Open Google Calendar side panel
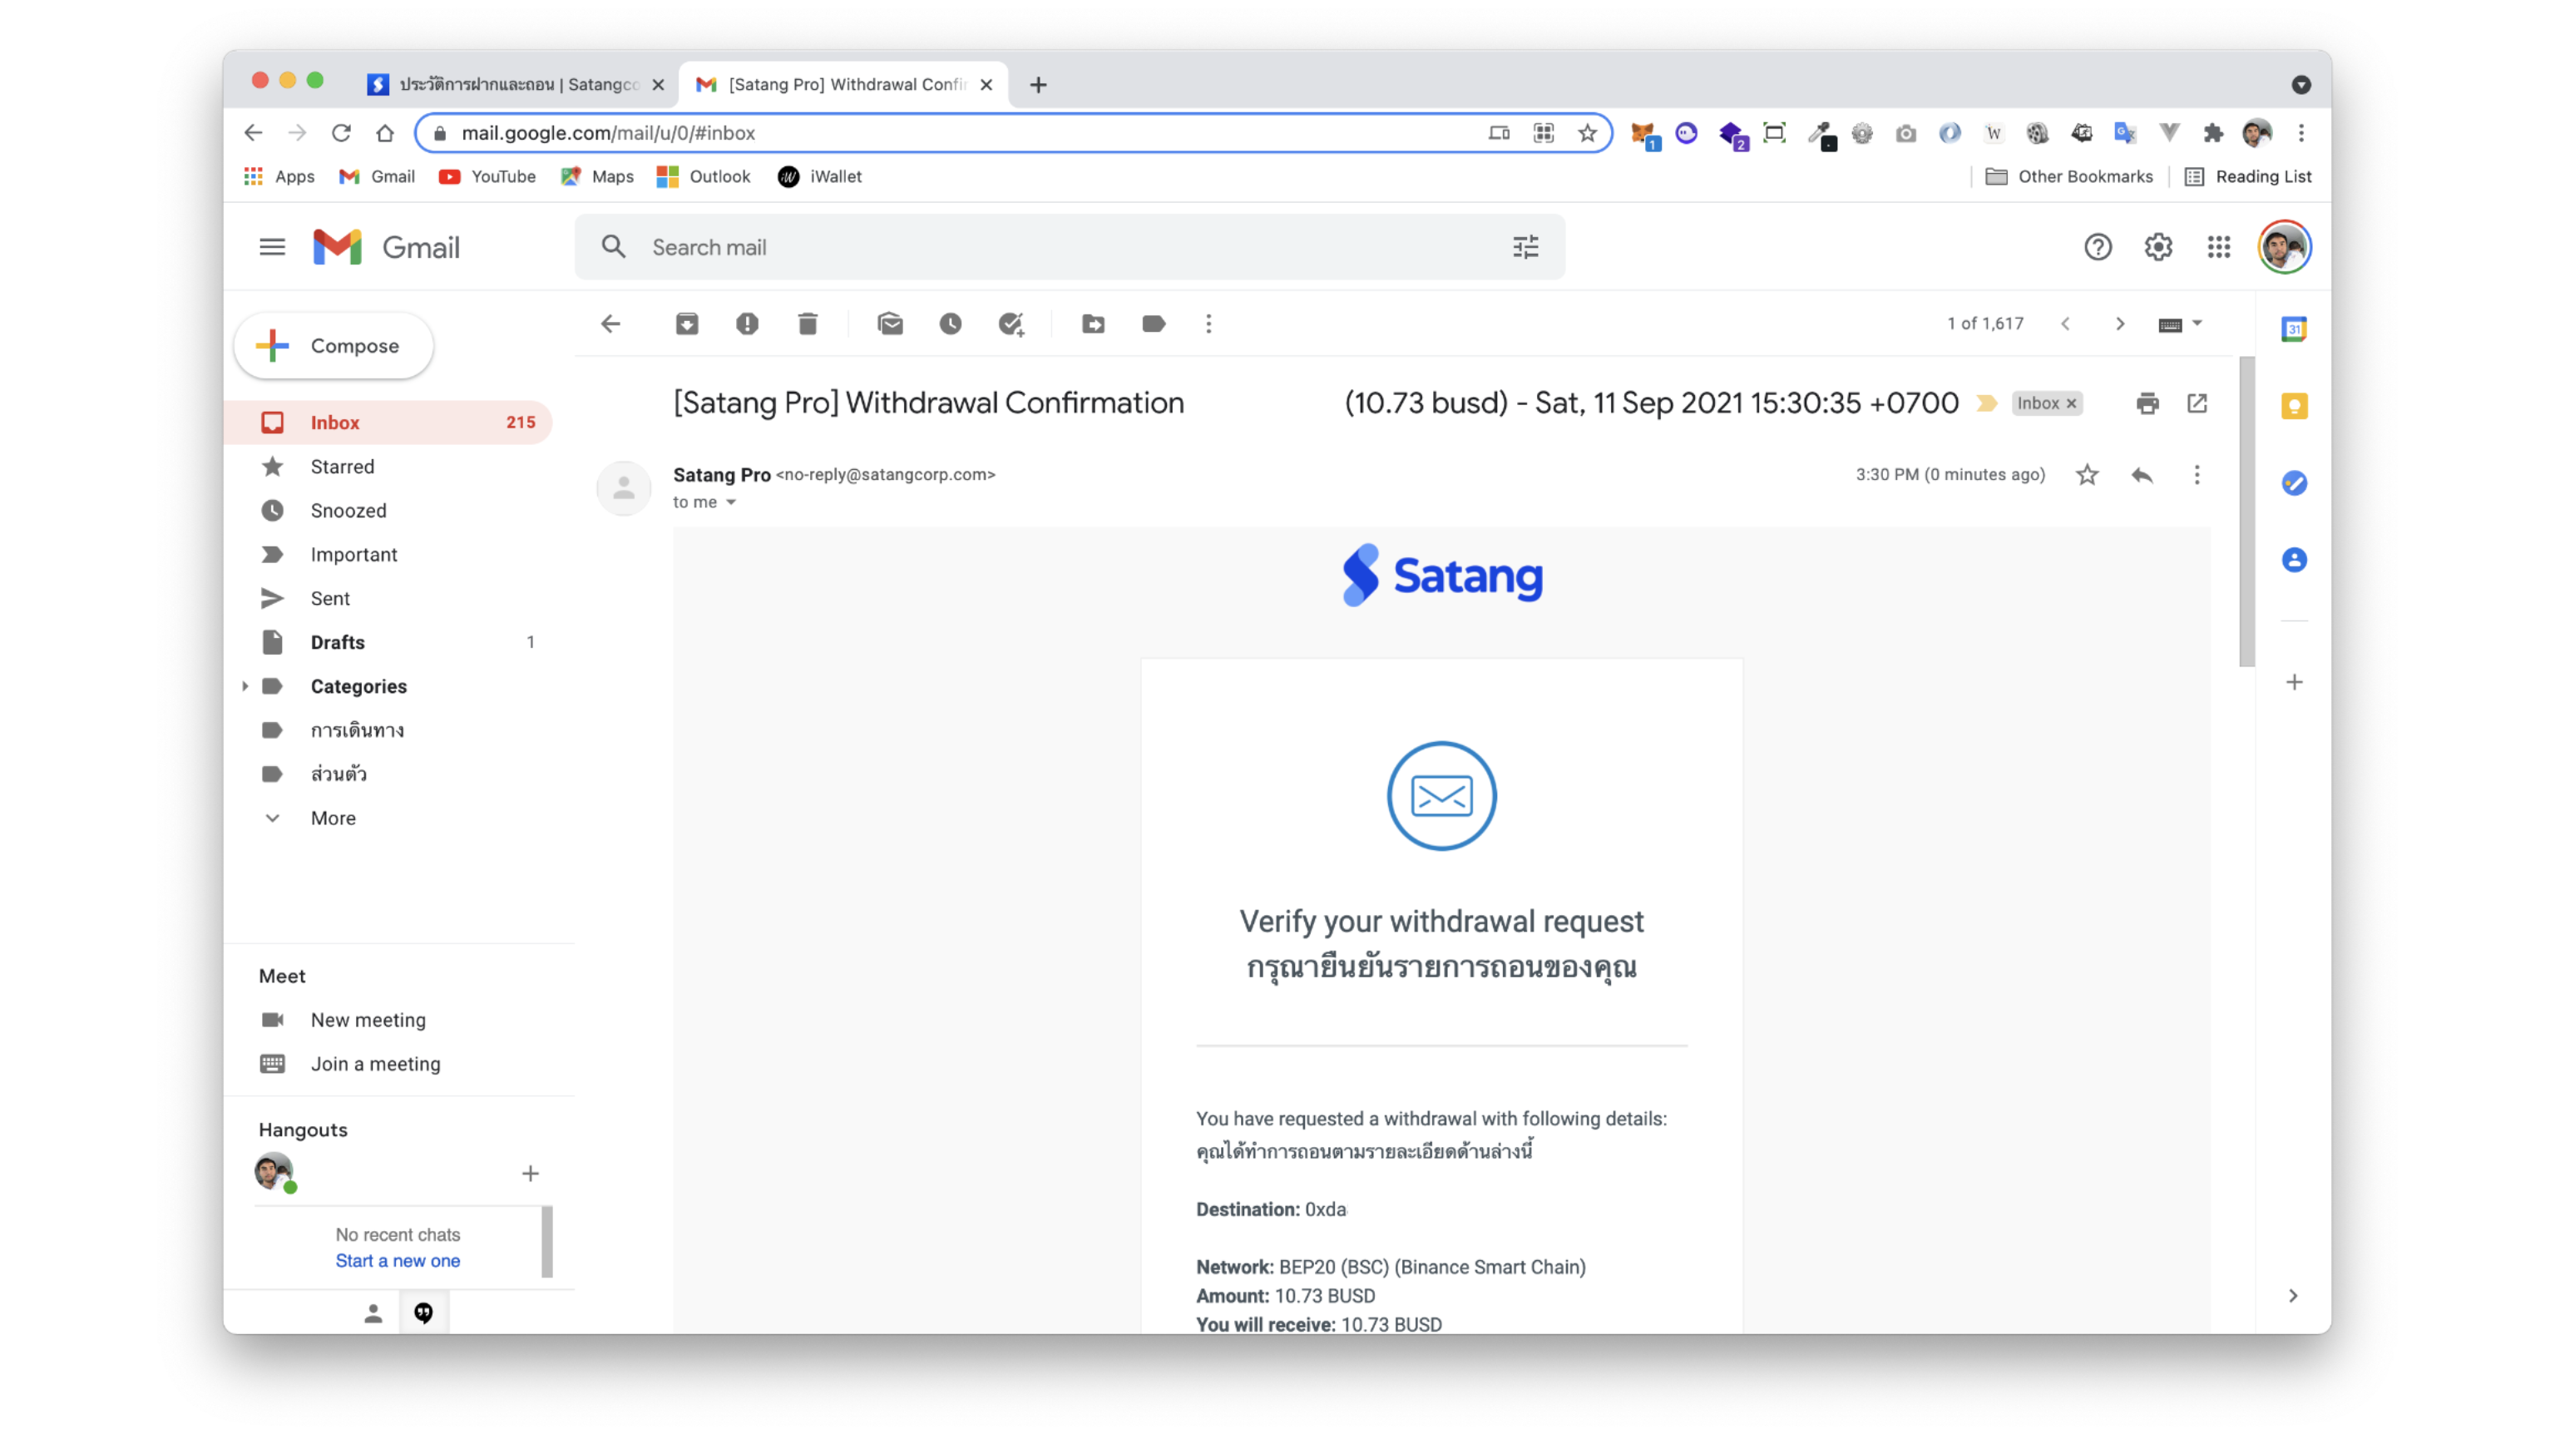The height and width of the screenshot is (1434, 2555). pyautogui.click(x=2294, y=329)
